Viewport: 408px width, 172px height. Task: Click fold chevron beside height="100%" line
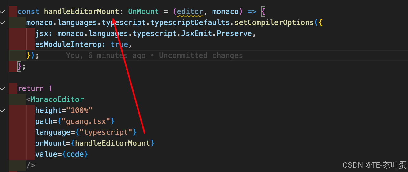tap(3, 110)
